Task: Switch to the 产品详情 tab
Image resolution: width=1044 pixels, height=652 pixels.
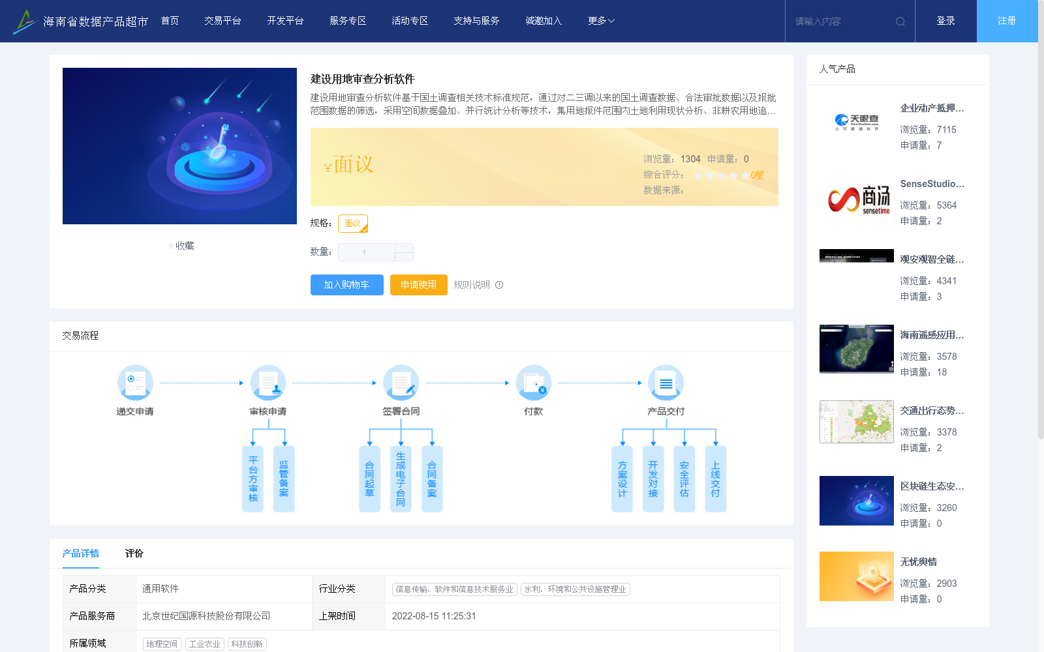Action: (x=81, y=553)
